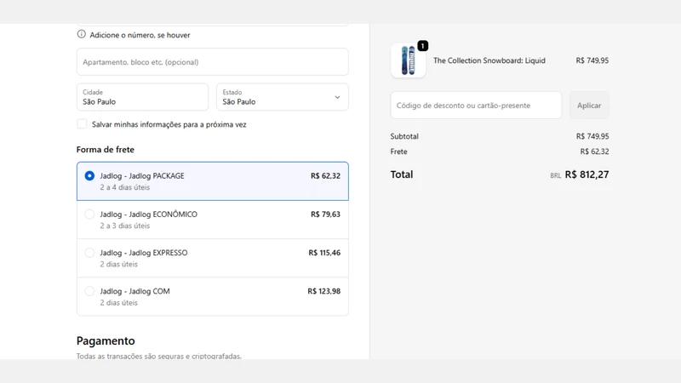Viewport: 681px width, 383px height.
Task: Select Jadlog PACKAGE shipping option
Action: 212,181
